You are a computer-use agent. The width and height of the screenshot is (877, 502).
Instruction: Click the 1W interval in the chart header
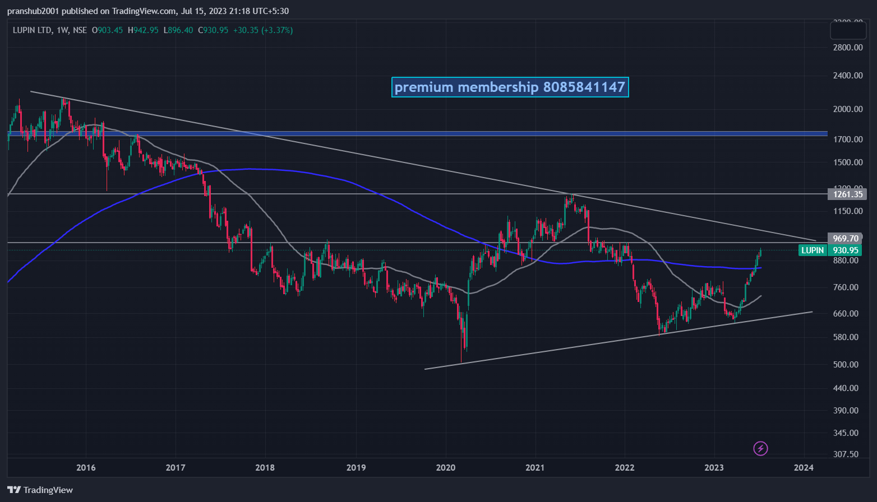click(x=62, y=30)
